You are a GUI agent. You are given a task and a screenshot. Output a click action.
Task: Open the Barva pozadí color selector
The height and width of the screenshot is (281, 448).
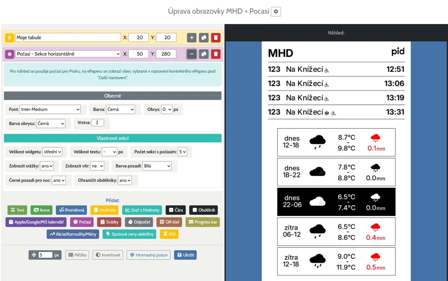[x=157, y=166]
